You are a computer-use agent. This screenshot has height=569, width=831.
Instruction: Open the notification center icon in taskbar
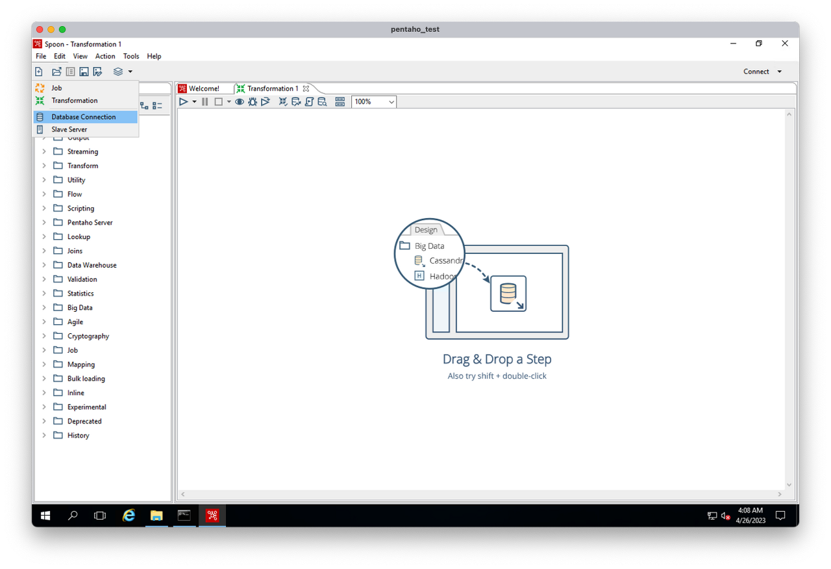(781, 516)
